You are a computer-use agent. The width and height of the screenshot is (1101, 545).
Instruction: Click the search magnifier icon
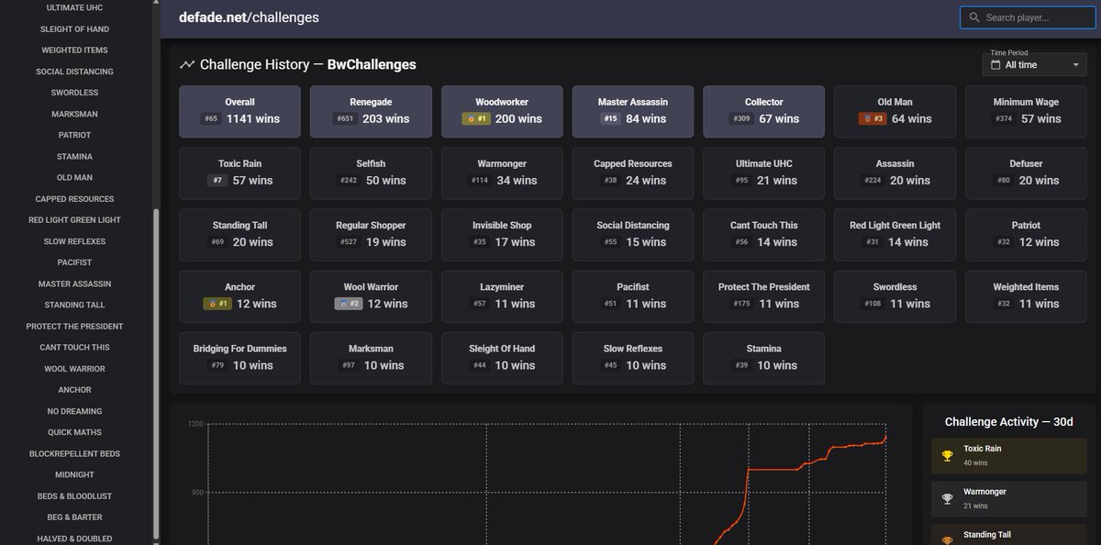click(973, 17)
